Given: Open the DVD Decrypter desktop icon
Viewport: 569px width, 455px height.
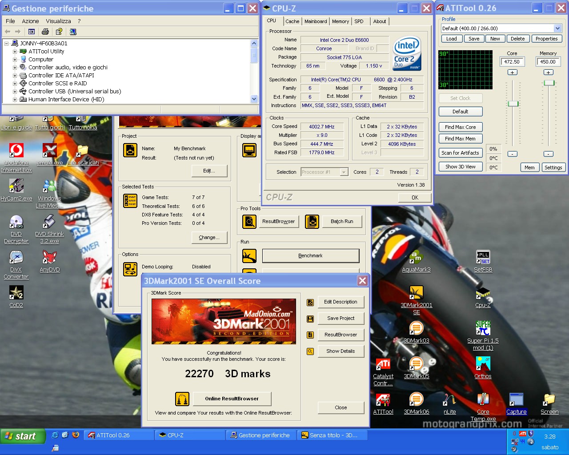Looking at the screenshot, I should (x=16, y=229).
